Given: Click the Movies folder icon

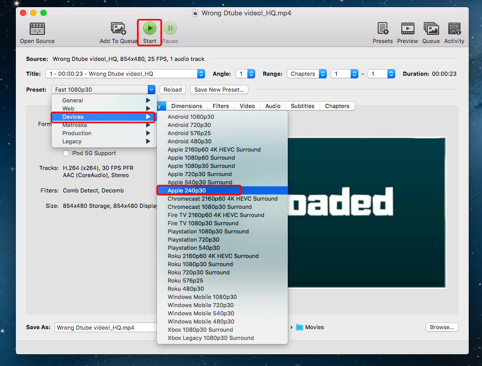Looking at the screenshot, I should [x=300, y=327].
